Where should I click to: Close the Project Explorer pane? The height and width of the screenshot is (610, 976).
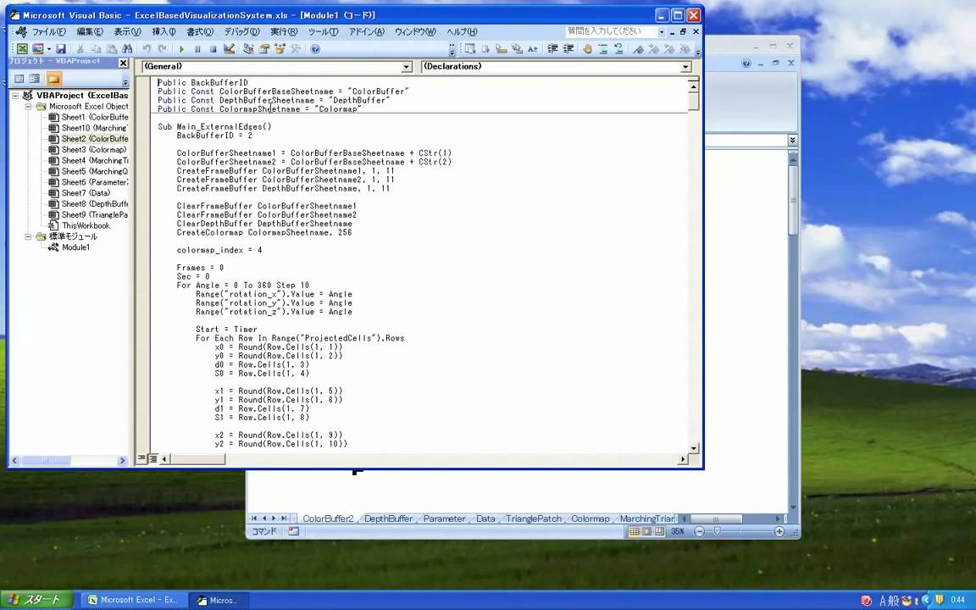click(x=123, y=63)
